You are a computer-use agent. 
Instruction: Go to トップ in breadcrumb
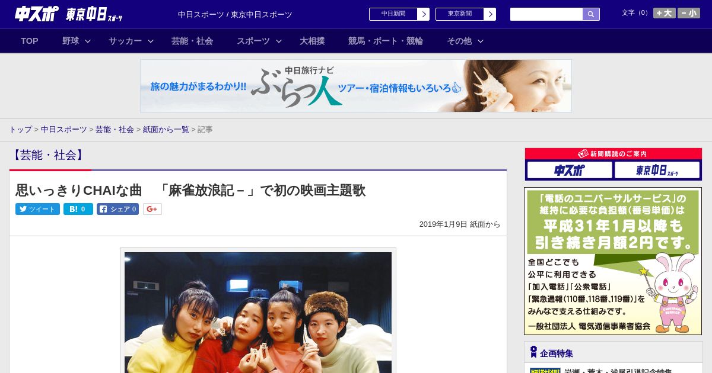point(20,129)
